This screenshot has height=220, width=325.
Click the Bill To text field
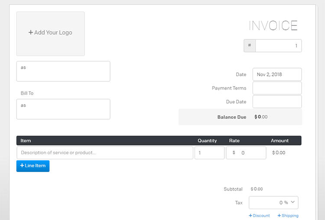pos(63,109)
